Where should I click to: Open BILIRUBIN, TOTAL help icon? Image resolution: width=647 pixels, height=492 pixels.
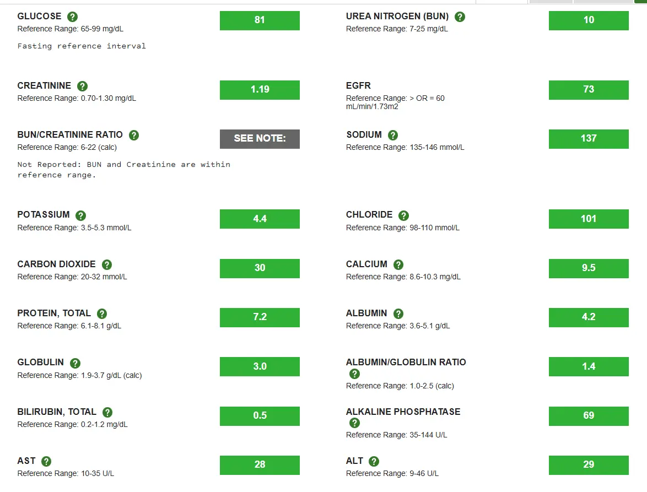click(107, 413)
